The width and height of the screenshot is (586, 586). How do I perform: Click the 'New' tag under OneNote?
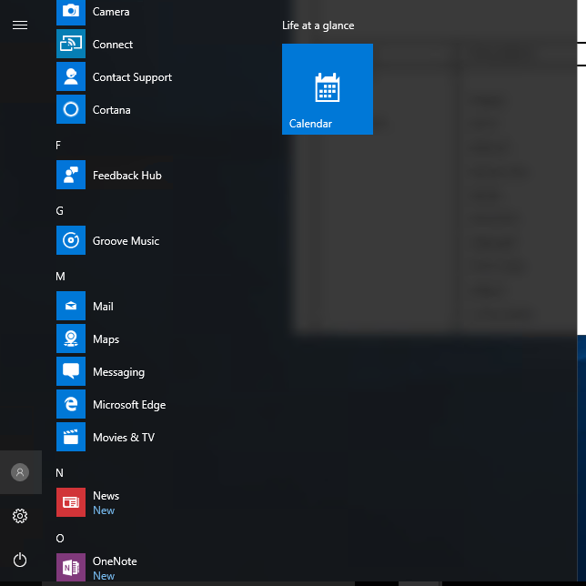(x=104, y=575)
